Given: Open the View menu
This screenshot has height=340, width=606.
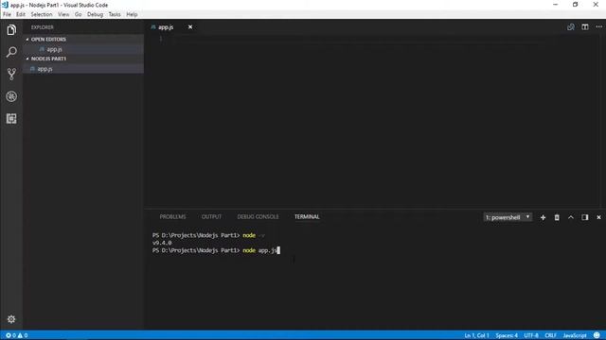Looking at the screenshot, I should [63, 14].
